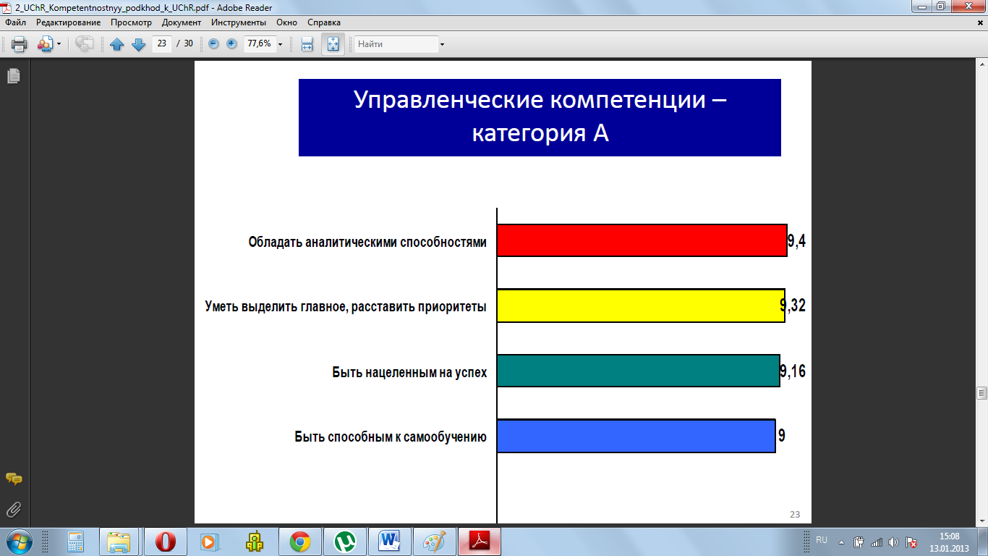Go to the previous page arrow
Screen dimensions: 988x556
pyautogui.click(x=117, y=44)
